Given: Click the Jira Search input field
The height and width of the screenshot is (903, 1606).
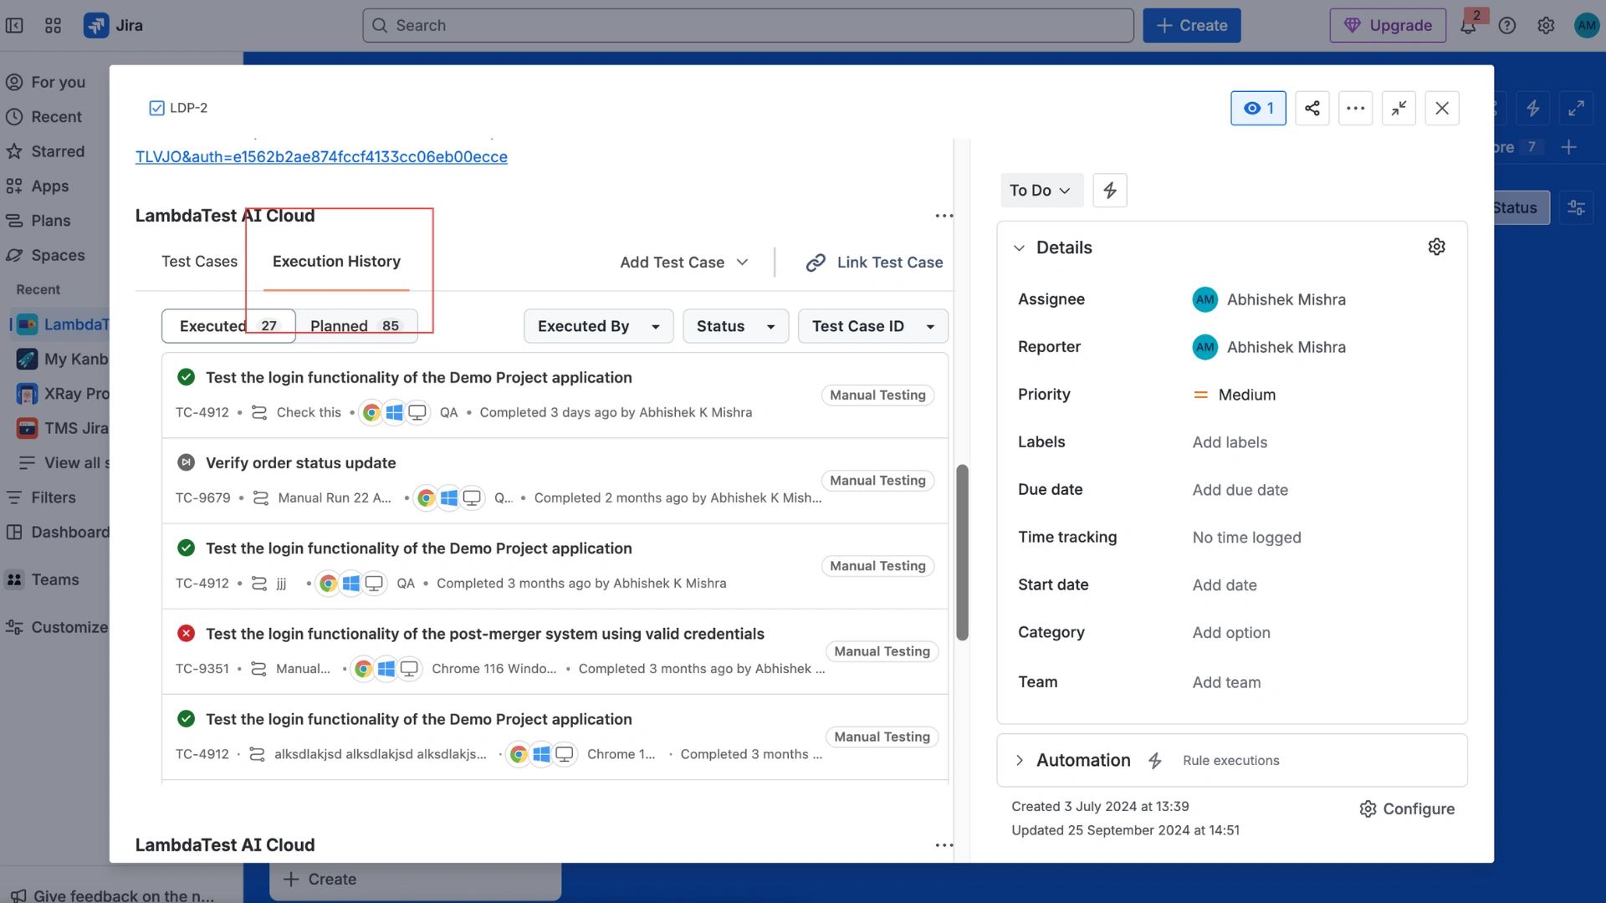Looking at the screenshot, I should [x=748, y=26].
